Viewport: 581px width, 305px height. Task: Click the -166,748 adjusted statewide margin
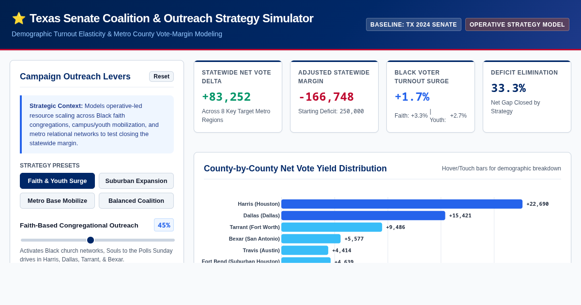coord(326,97)
